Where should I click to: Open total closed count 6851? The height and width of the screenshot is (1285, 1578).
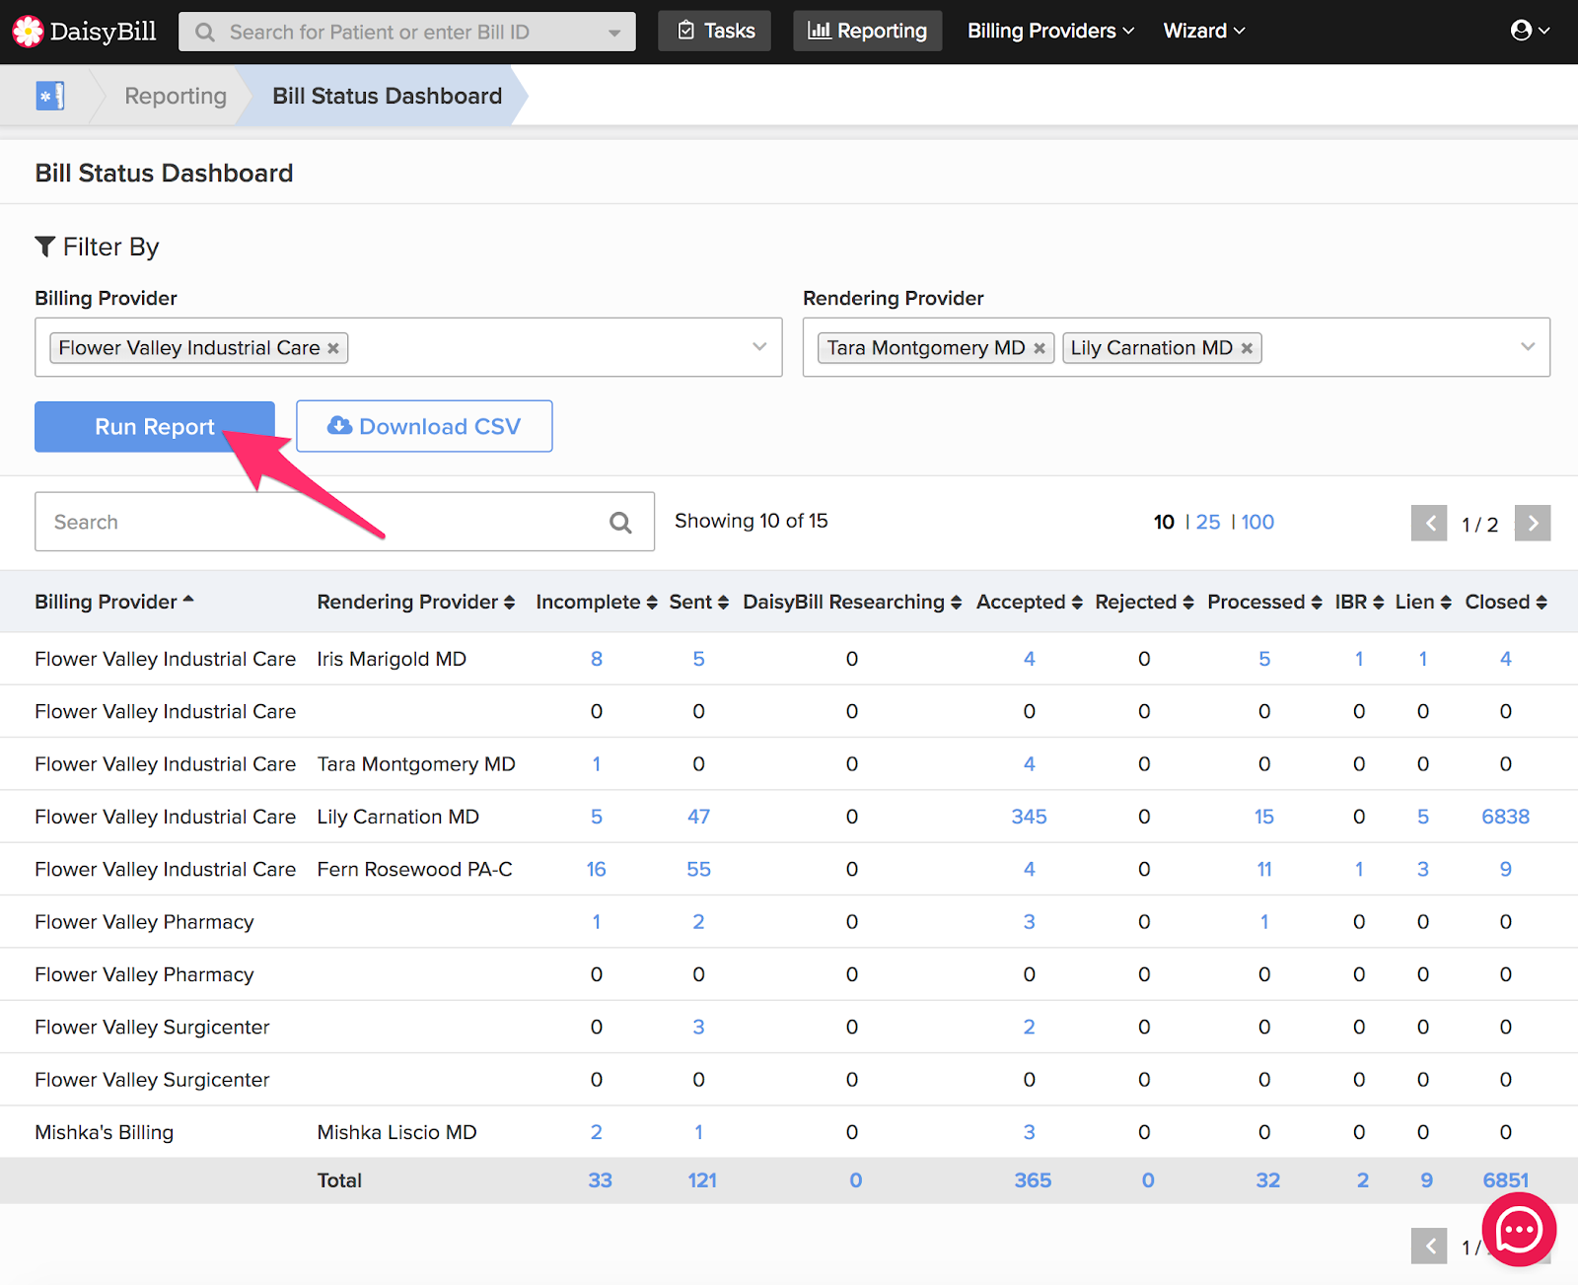1506,1180
